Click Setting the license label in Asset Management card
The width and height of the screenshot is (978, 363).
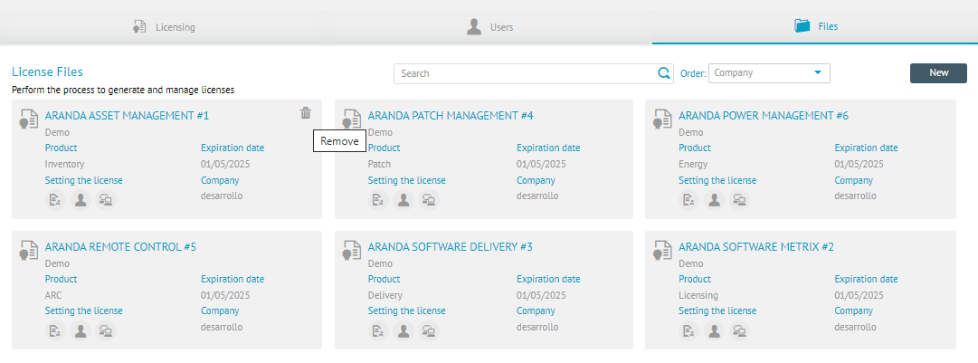pos(83,181)
